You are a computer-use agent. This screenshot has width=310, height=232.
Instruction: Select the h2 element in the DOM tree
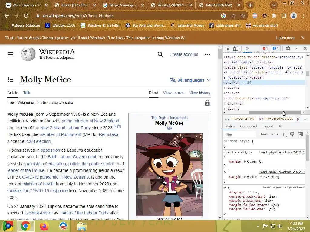click(x=233, y=103)
